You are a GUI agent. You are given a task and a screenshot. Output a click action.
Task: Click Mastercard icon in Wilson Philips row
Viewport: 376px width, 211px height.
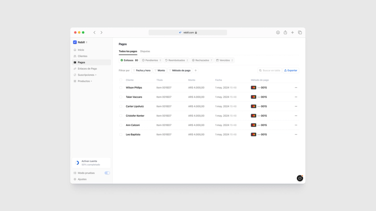click(x=253, y=88)
